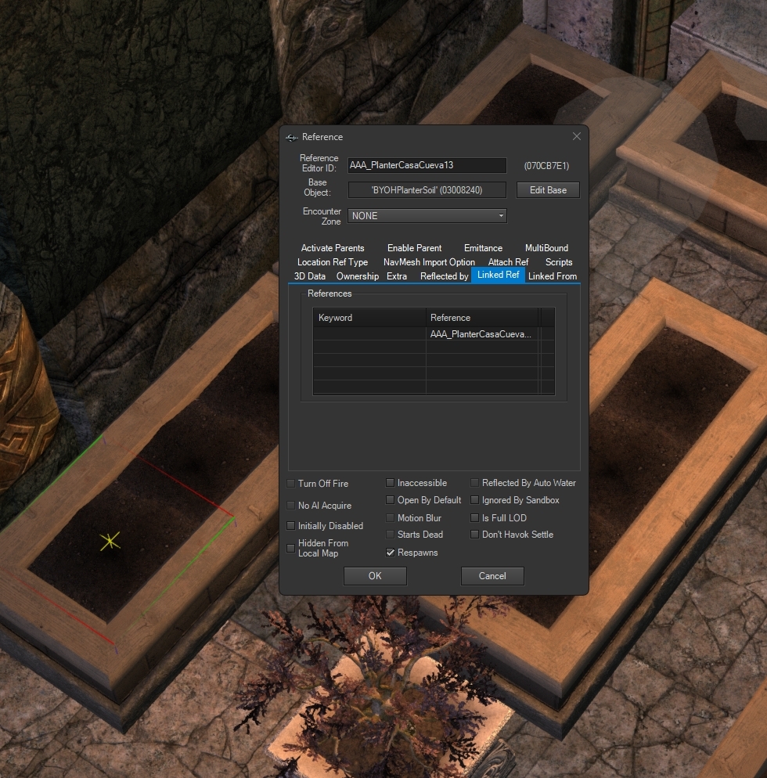The image size is (767, 778).
Task: Confirm with the OK button
Action: [375, 576]
